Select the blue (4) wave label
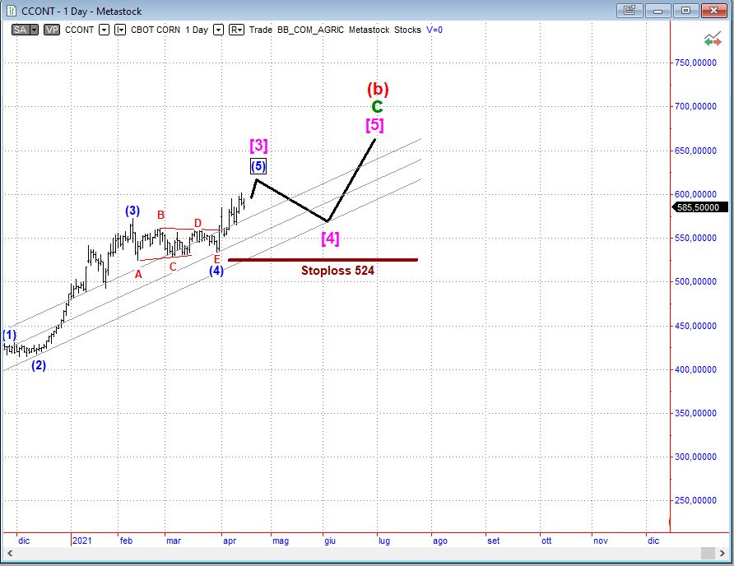 pos(216,271)
